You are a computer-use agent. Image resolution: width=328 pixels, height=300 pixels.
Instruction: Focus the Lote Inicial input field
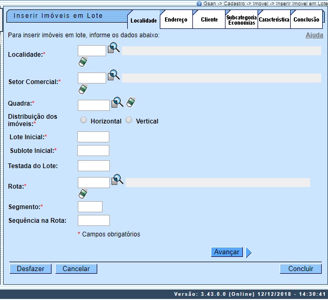point(93,137)
